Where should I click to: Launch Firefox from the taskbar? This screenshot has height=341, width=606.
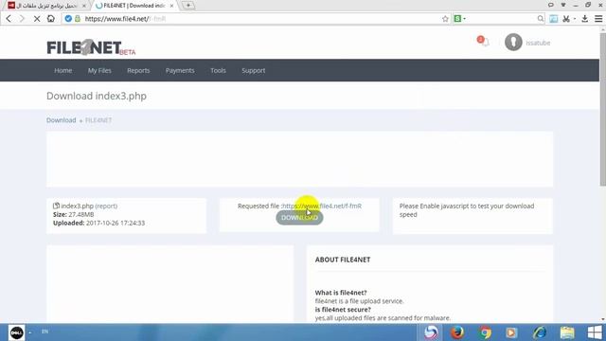[x=457, y=332]
